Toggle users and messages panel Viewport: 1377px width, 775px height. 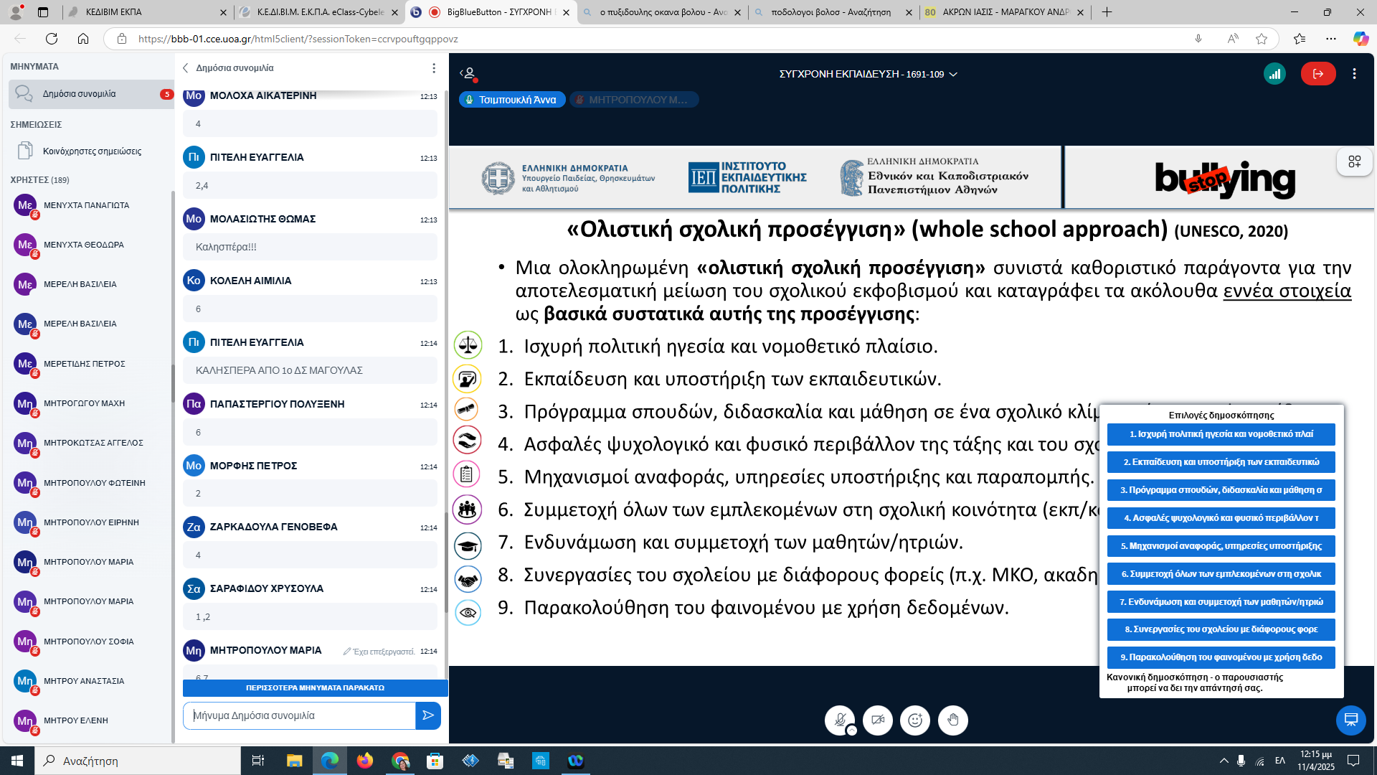pyautogui.click(x=468, y=73)
